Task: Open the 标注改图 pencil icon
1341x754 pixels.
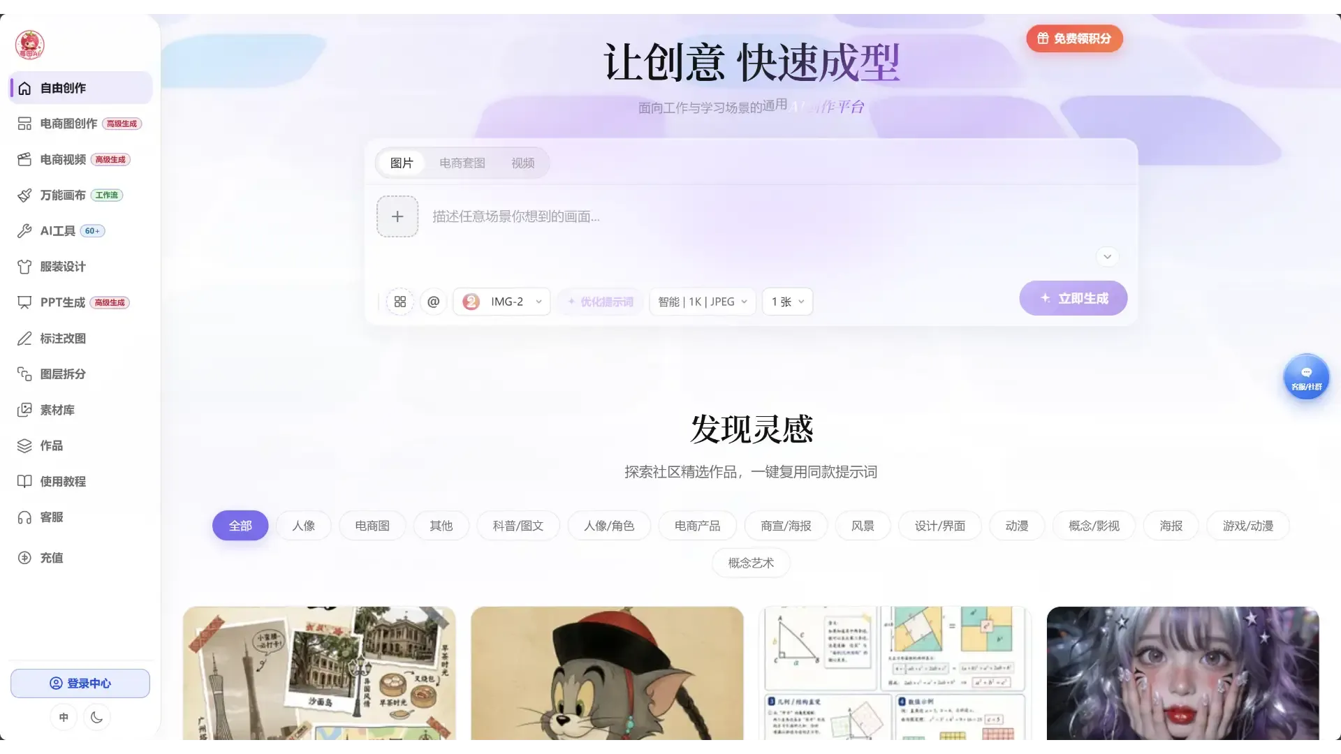Action: (x=24, y=339)
